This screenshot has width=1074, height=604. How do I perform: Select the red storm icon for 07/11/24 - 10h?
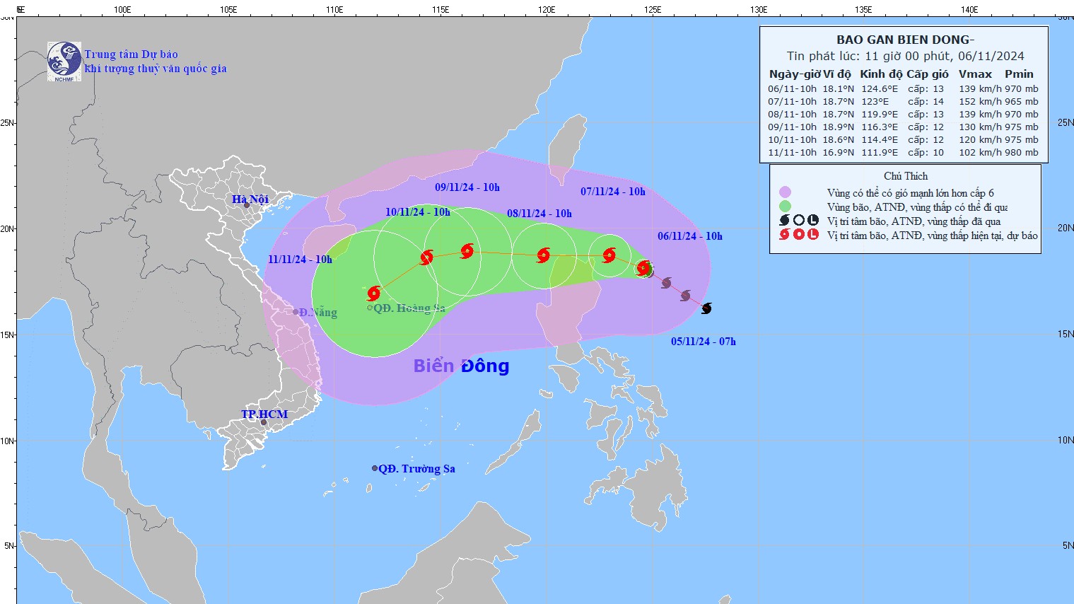click(x=609, y=255)
